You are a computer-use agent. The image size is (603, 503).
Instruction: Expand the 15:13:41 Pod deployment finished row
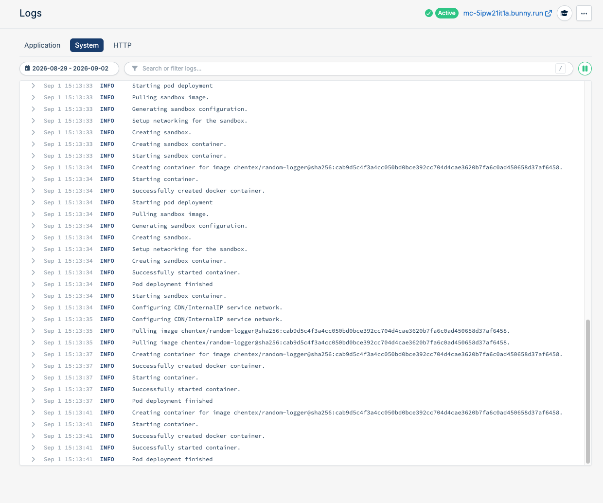pyautogui.click(x=33, y=459)
